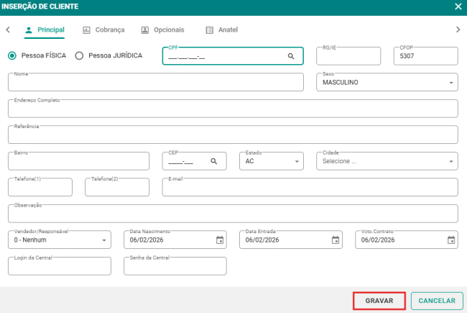
Task: Switch to the Anatel tab
Action: (222, 30)
